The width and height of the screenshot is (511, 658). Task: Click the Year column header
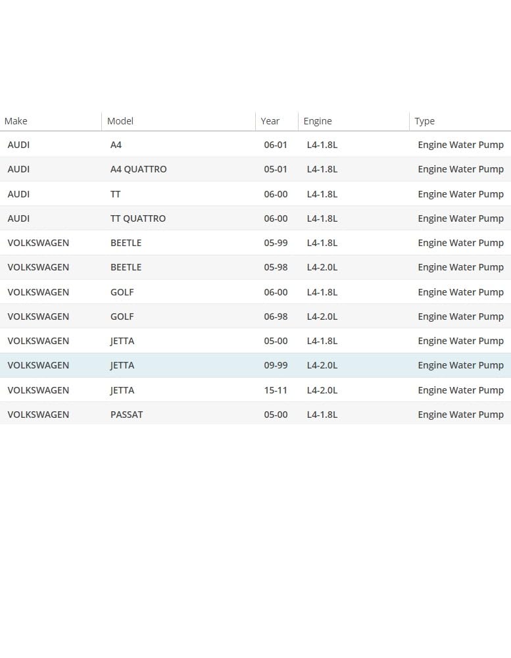[x=270, y=121]
